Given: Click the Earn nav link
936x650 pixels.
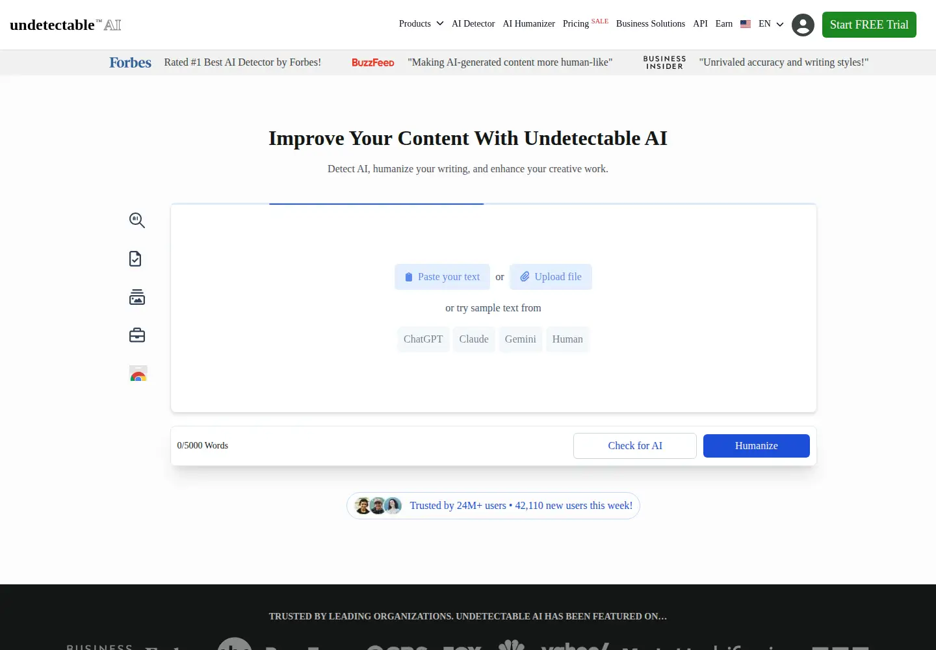Looking at the screenshot, I should (x=724, y=23).
